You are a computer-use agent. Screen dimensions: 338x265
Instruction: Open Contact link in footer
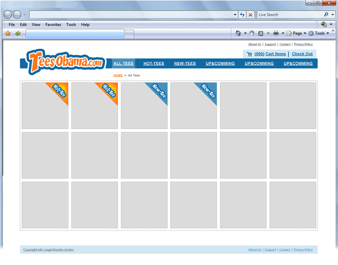coord(285,250)
